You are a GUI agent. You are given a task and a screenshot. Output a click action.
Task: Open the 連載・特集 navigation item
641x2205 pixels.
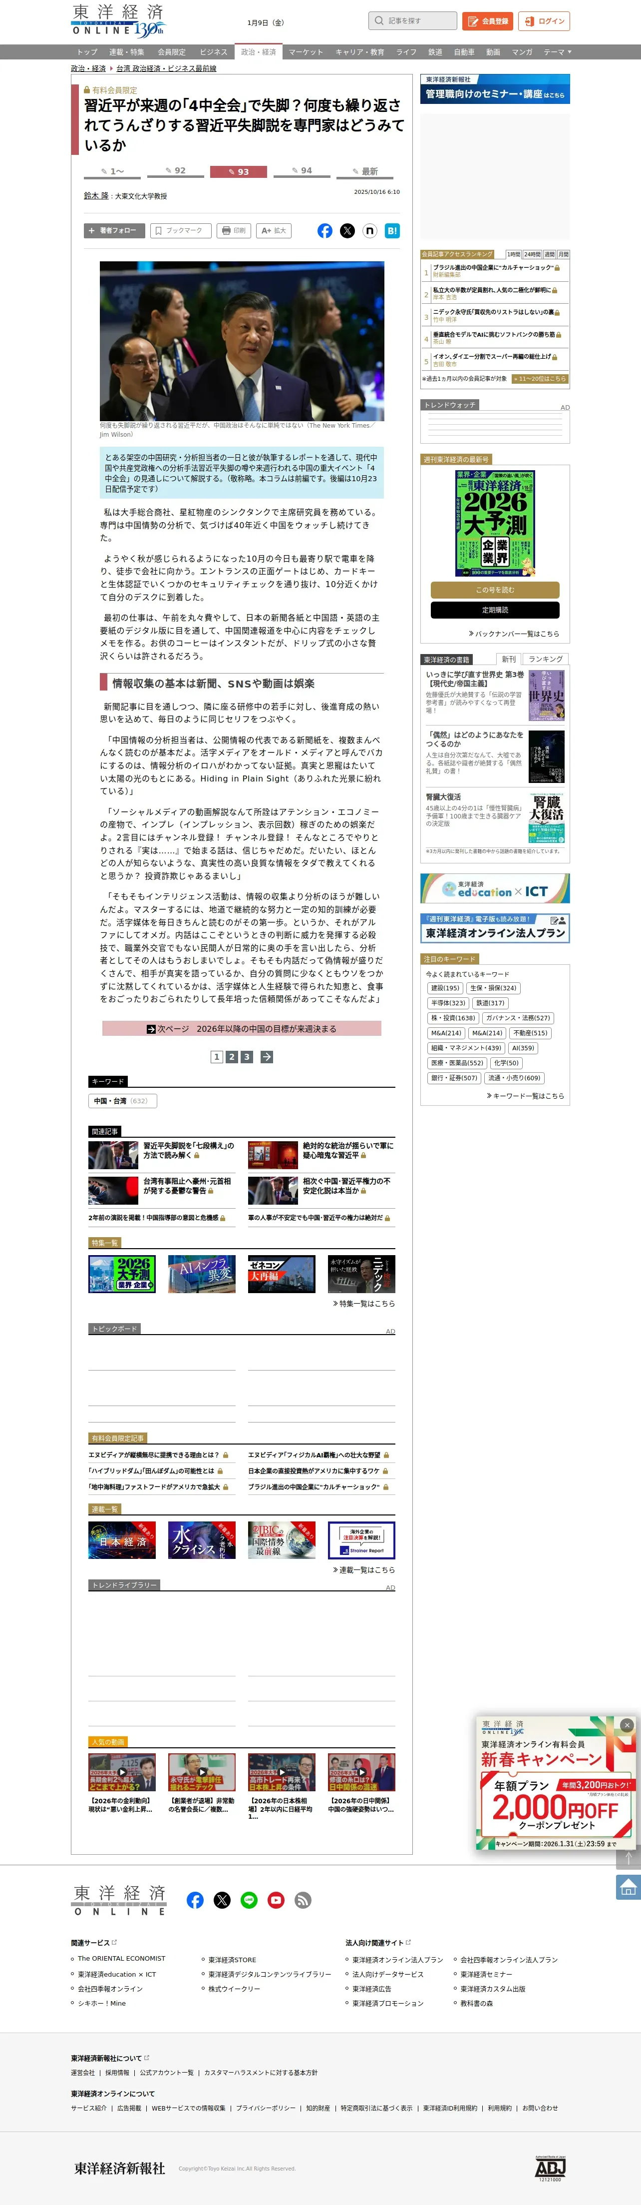(x=126, y=52)
